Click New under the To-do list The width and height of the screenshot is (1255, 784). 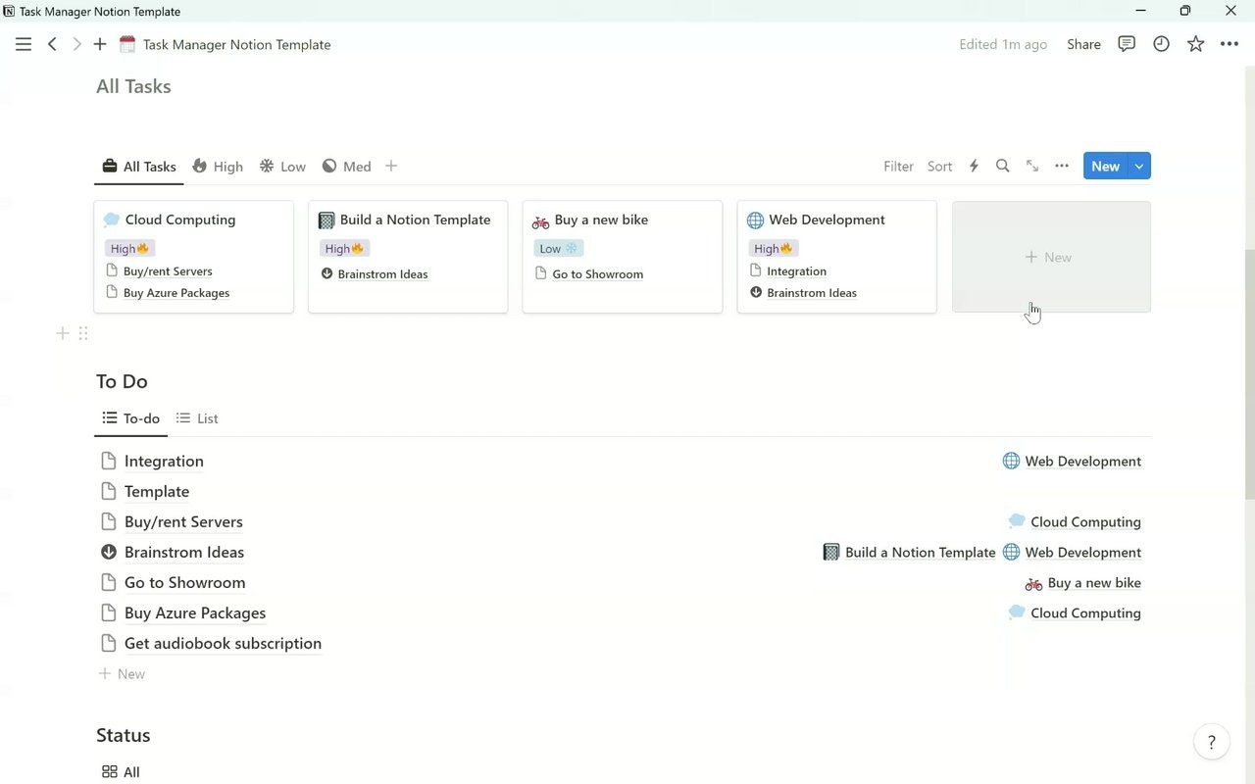pyautogui.click(x=122, y=673)
